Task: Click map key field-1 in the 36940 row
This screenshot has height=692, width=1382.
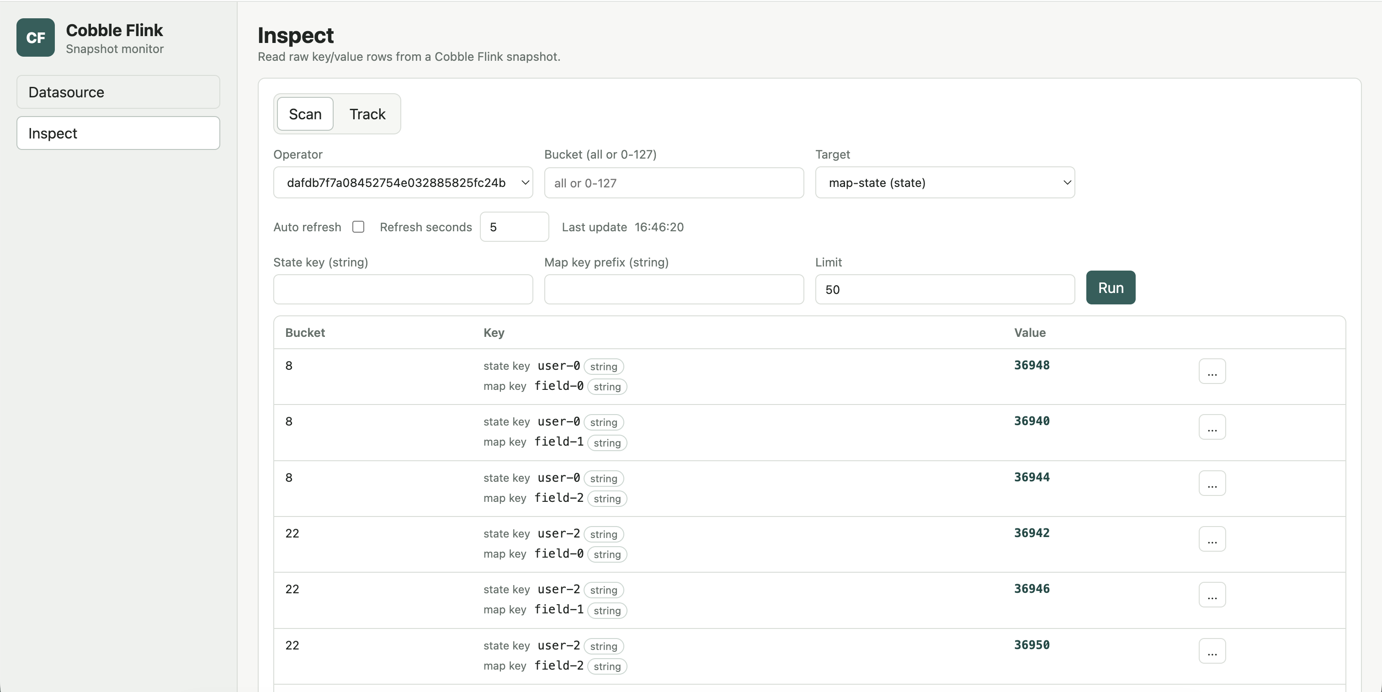Action: (558, 442)
